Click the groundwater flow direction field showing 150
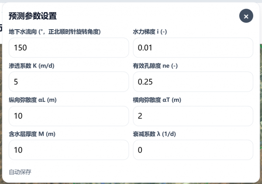Image resolution: width=262 pixels, height=184 pixels. [69, 48]
